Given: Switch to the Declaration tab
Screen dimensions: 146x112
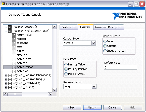Looking at the screenshot, I should tap(69, 27).
